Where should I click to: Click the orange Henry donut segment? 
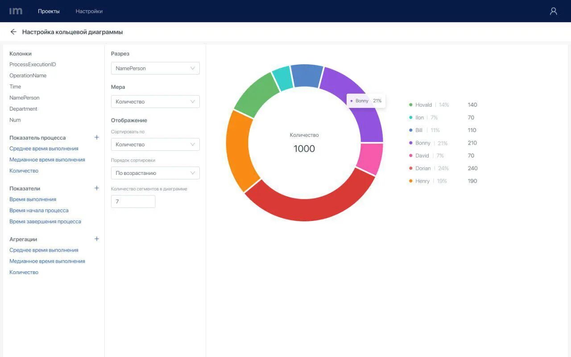coord(239,152)
